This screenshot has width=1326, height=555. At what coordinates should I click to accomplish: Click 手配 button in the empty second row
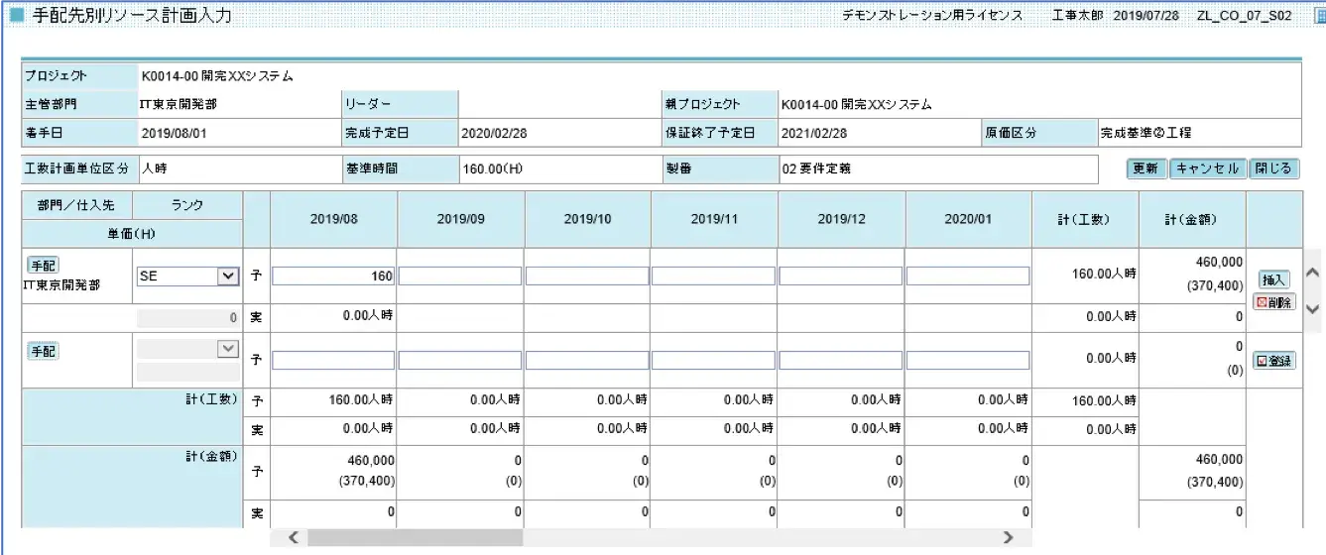tap(43, 351)
